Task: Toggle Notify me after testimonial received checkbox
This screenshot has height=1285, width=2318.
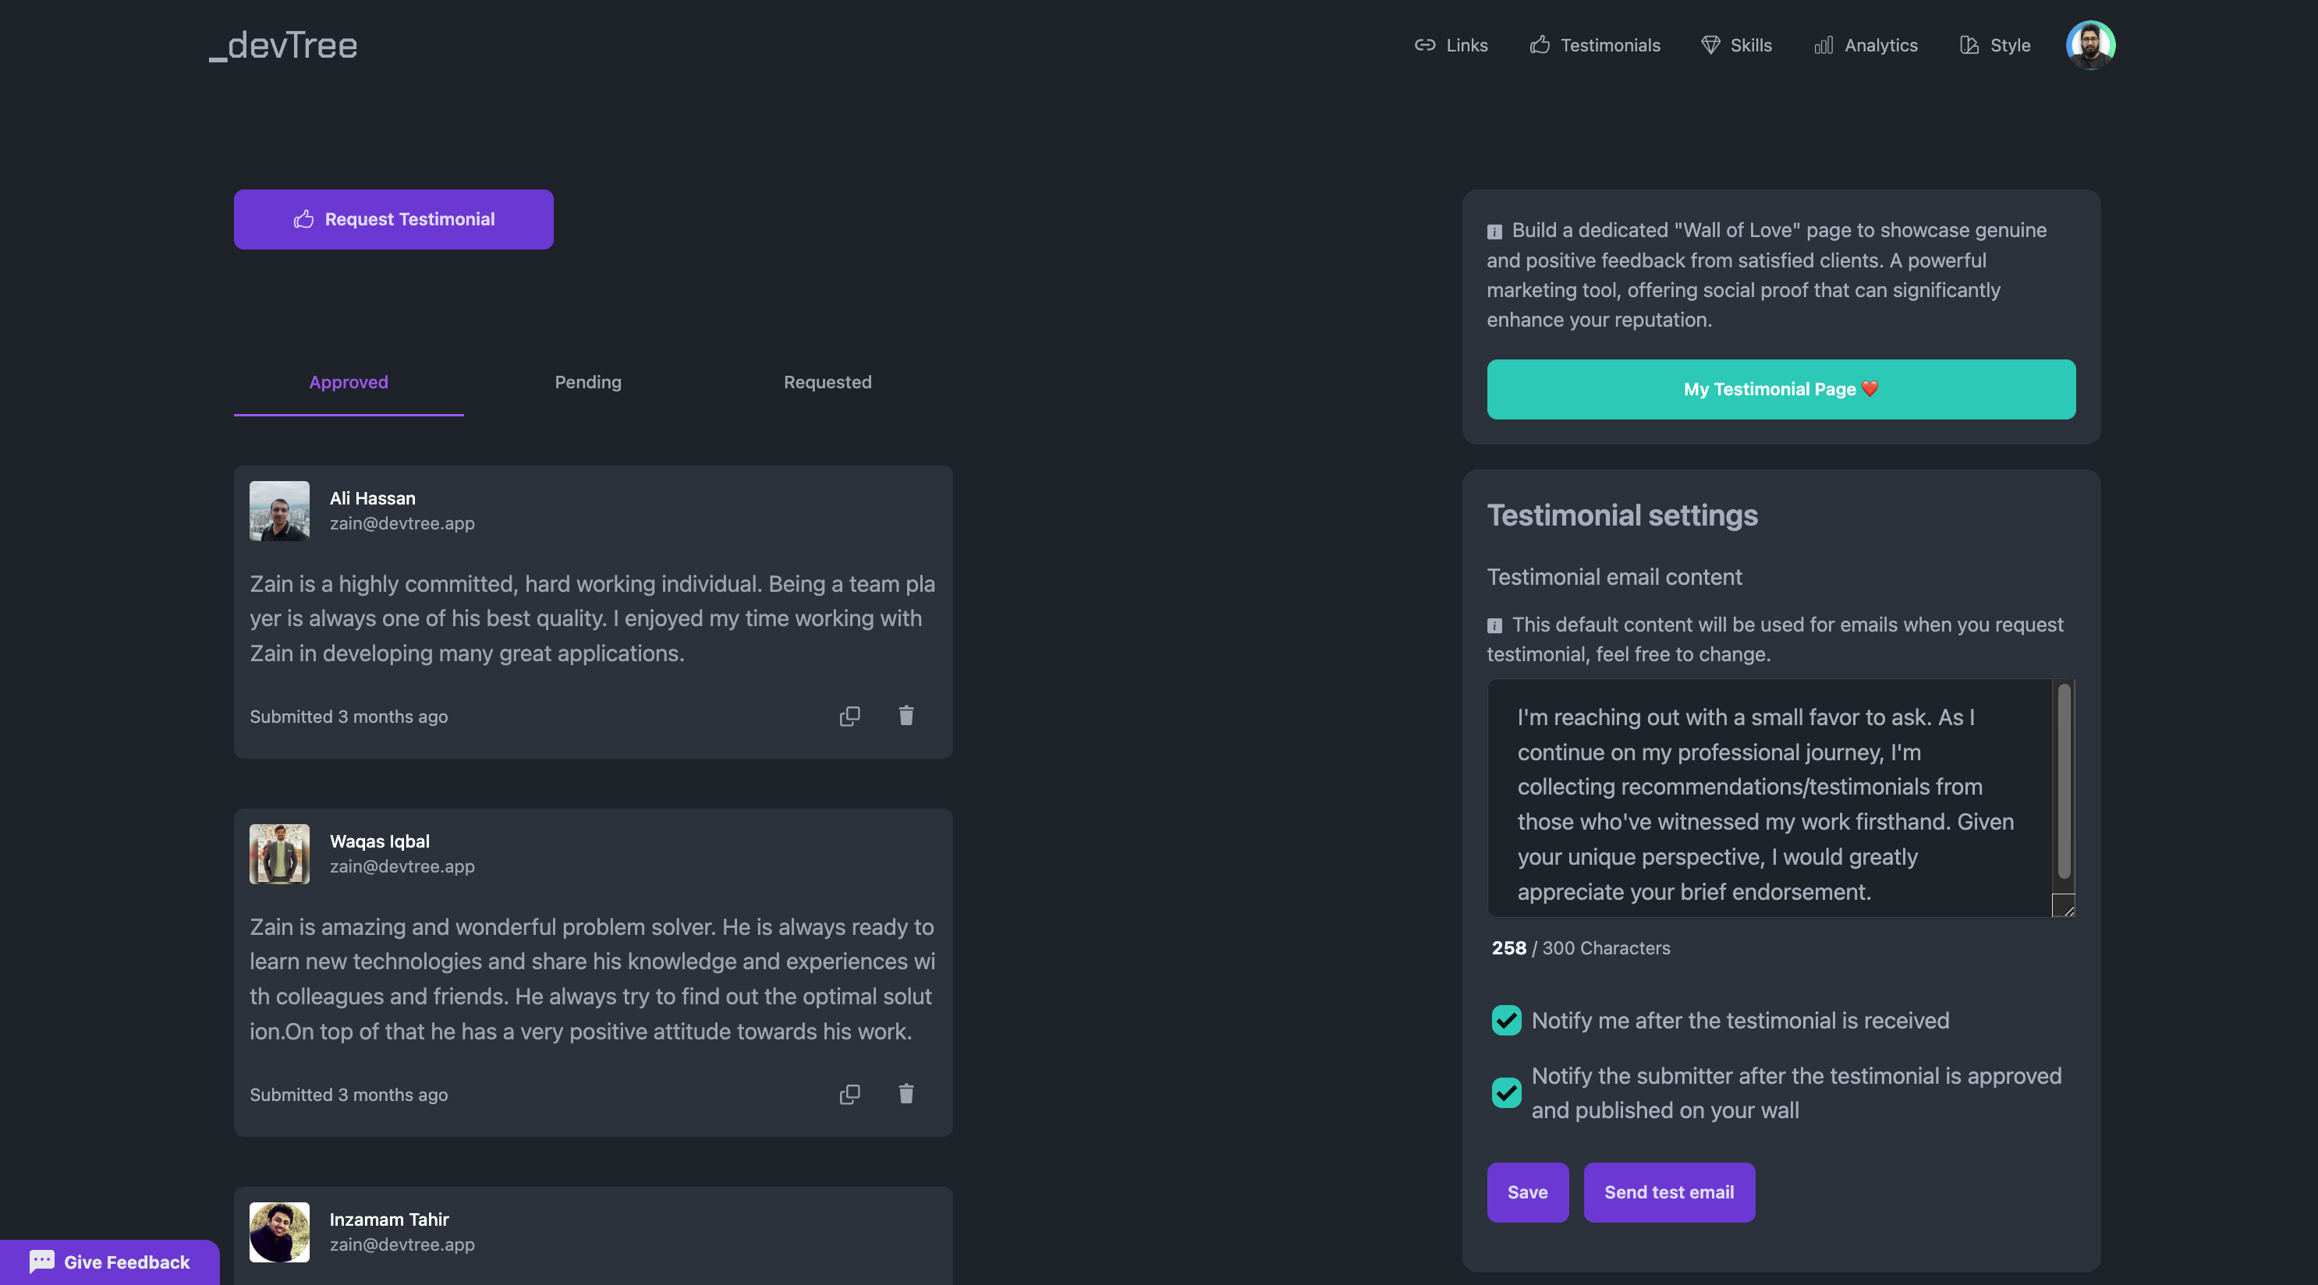Action: [x=1506, y=1020]
